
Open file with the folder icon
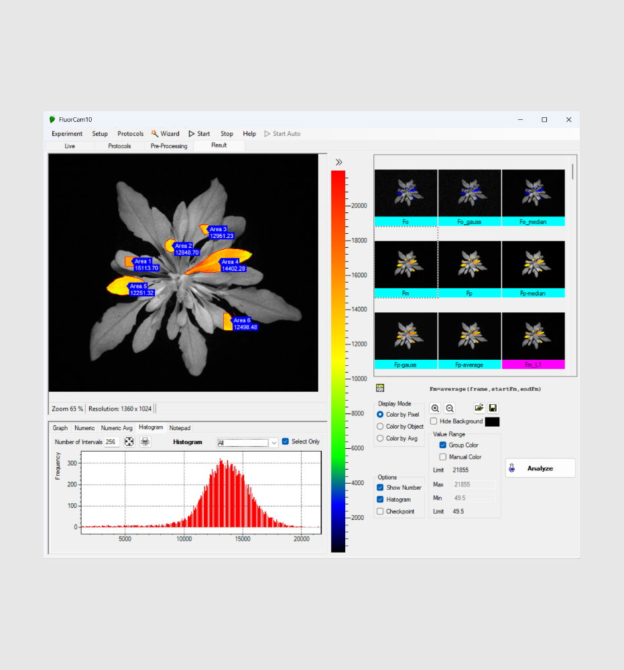[x=479, y=408]
